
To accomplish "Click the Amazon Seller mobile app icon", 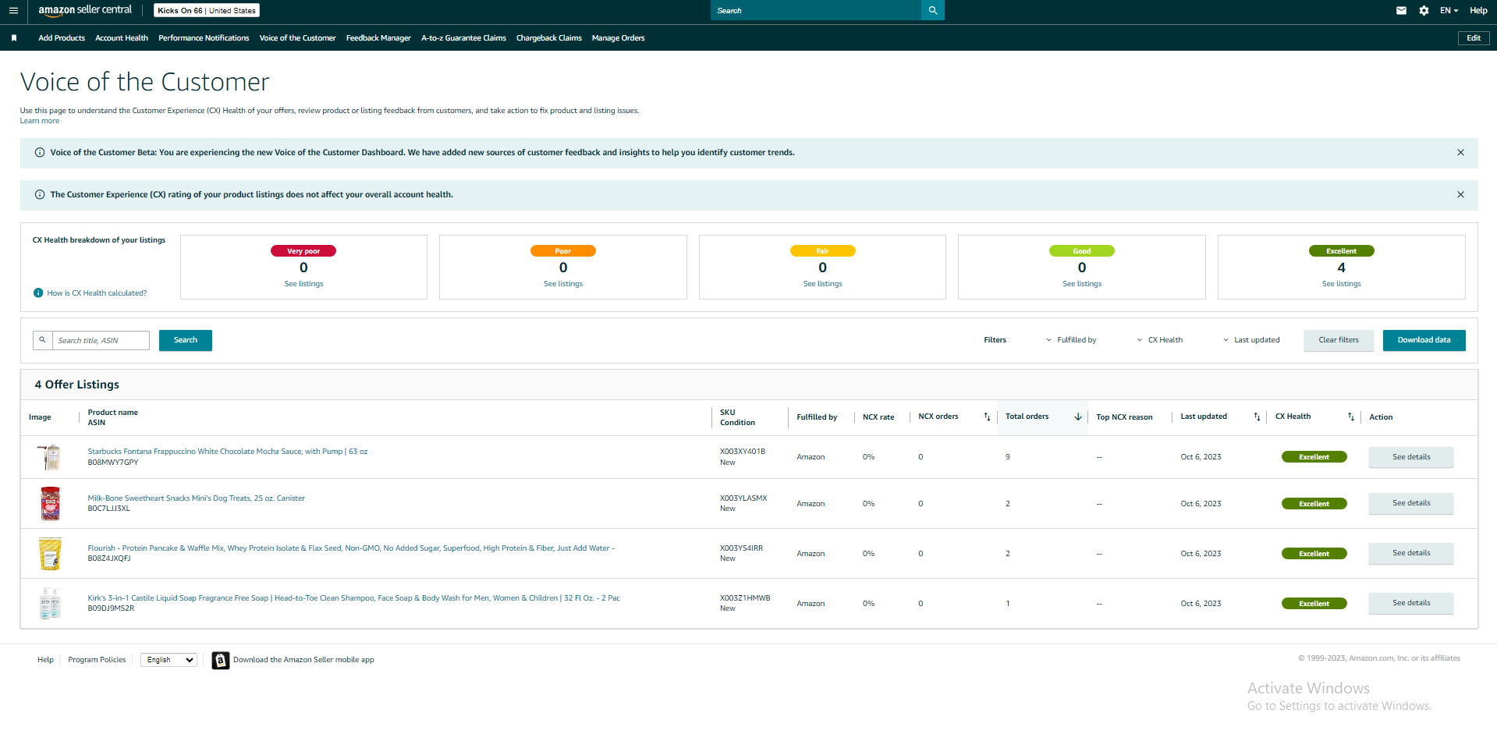I will coord(221,660).
